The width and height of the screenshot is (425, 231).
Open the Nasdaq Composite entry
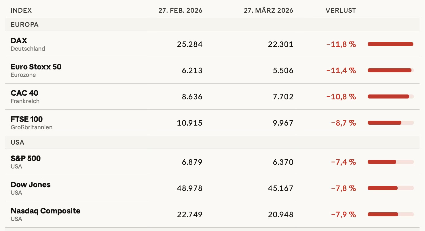(x=45, y=211)
